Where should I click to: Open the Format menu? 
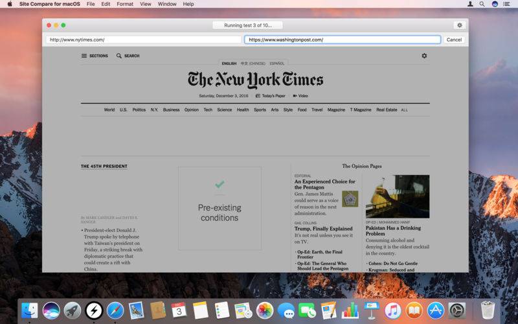pos(125,4)
